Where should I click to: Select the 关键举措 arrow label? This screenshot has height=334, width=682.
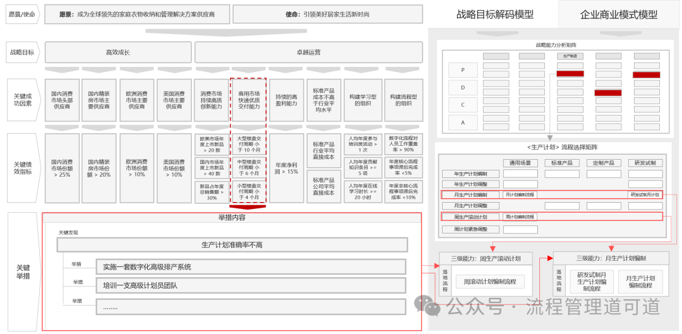(21, 271)
